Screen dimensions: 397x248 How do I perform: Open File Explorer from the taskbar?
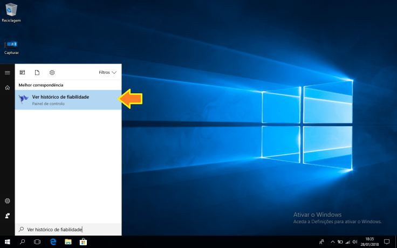click(x=69, y=242)
